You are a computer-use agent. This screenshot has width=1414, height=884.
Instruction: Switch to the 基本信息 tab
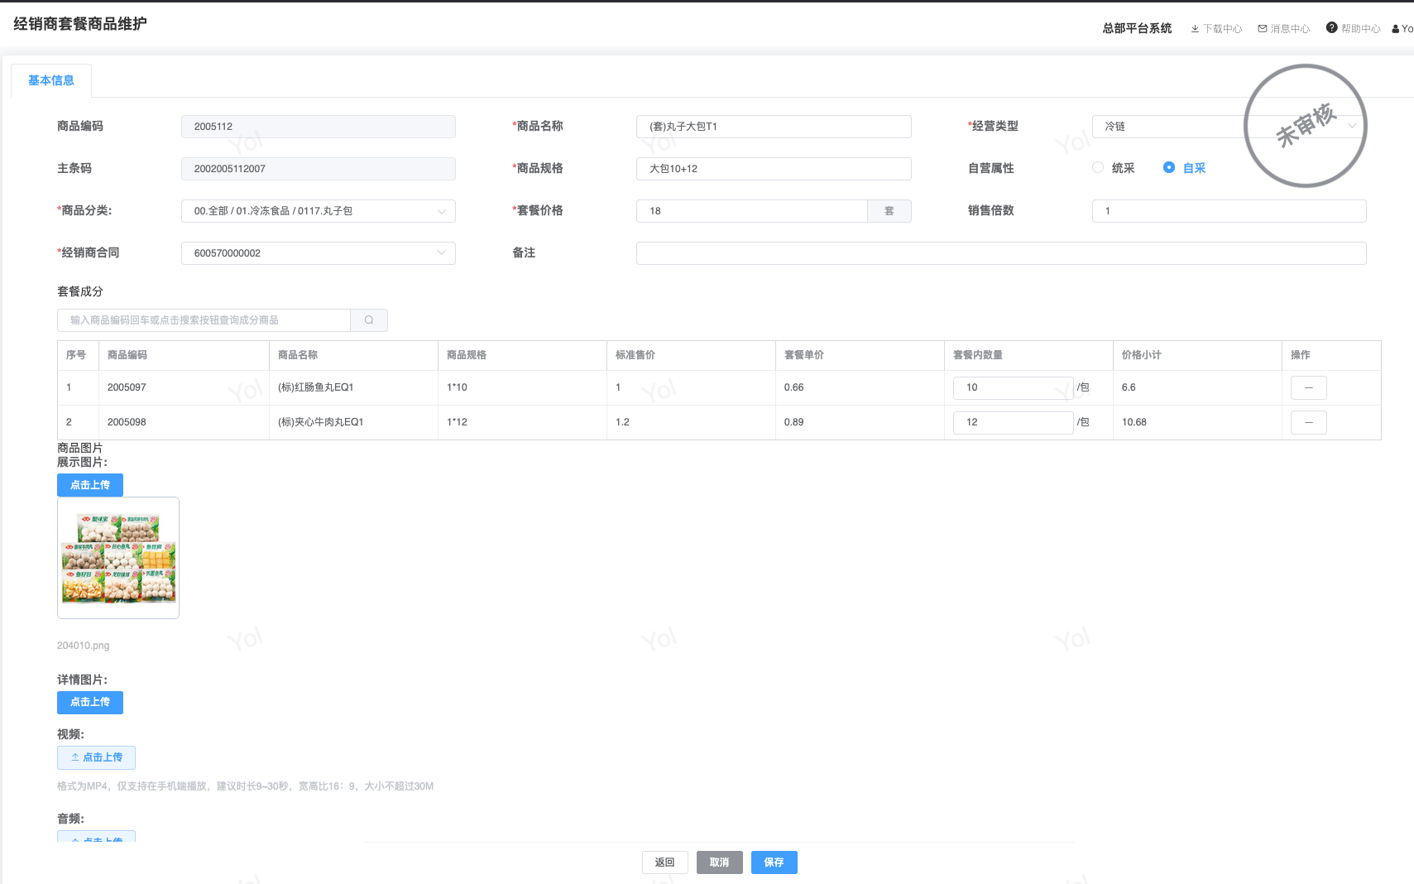[51, 80]
